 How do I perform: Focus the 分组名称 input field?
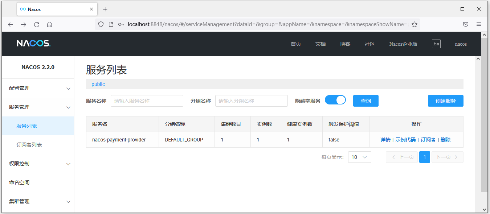(x=252, y=101)
